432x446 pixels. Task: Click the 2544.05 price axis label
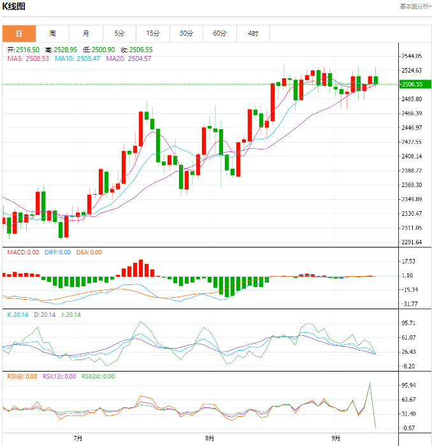click(412, 56)
